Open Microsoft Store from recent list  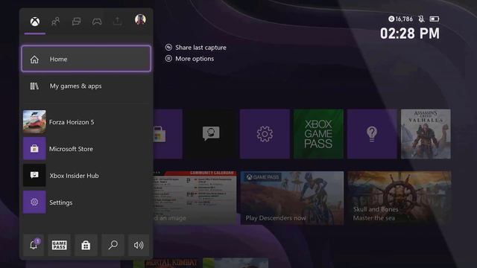click(86, 149)
